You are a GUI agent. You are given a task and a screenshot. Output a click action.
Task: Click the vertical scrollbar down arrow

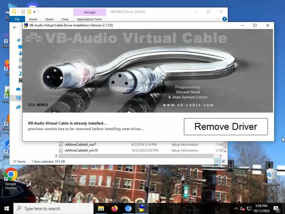pyautogui.click(x=225, y=151)
